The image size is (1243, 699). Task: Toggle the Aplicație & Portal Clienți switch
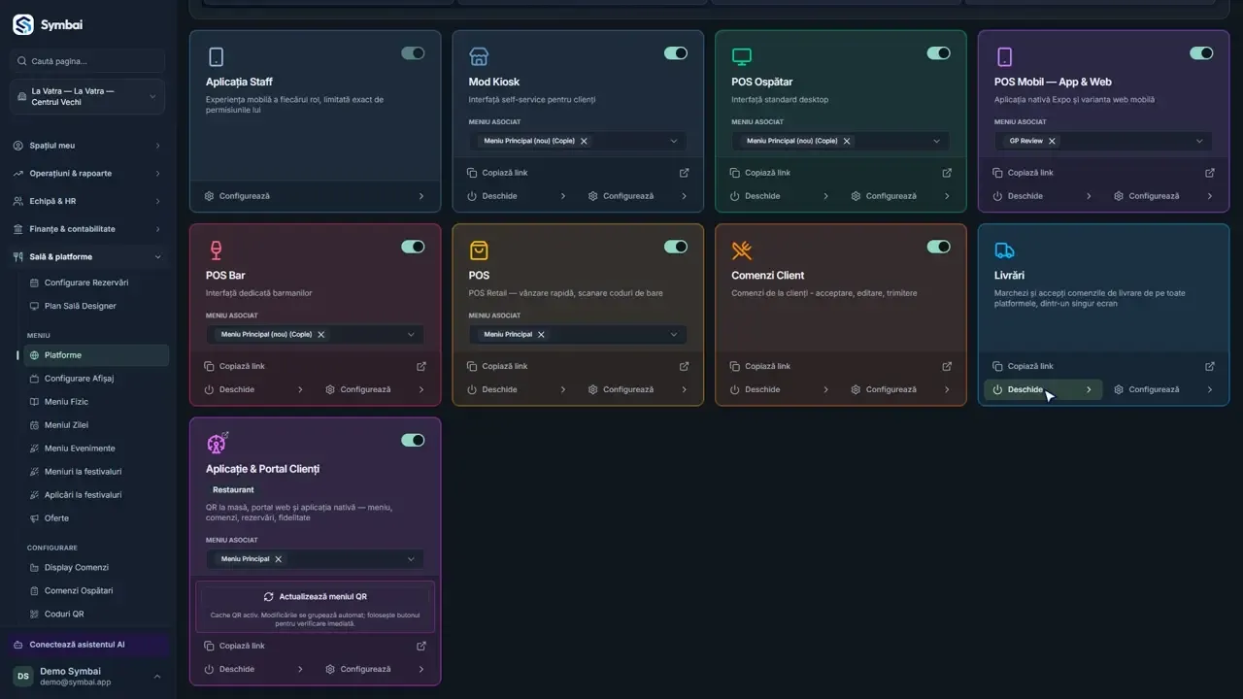coord(413,440)
